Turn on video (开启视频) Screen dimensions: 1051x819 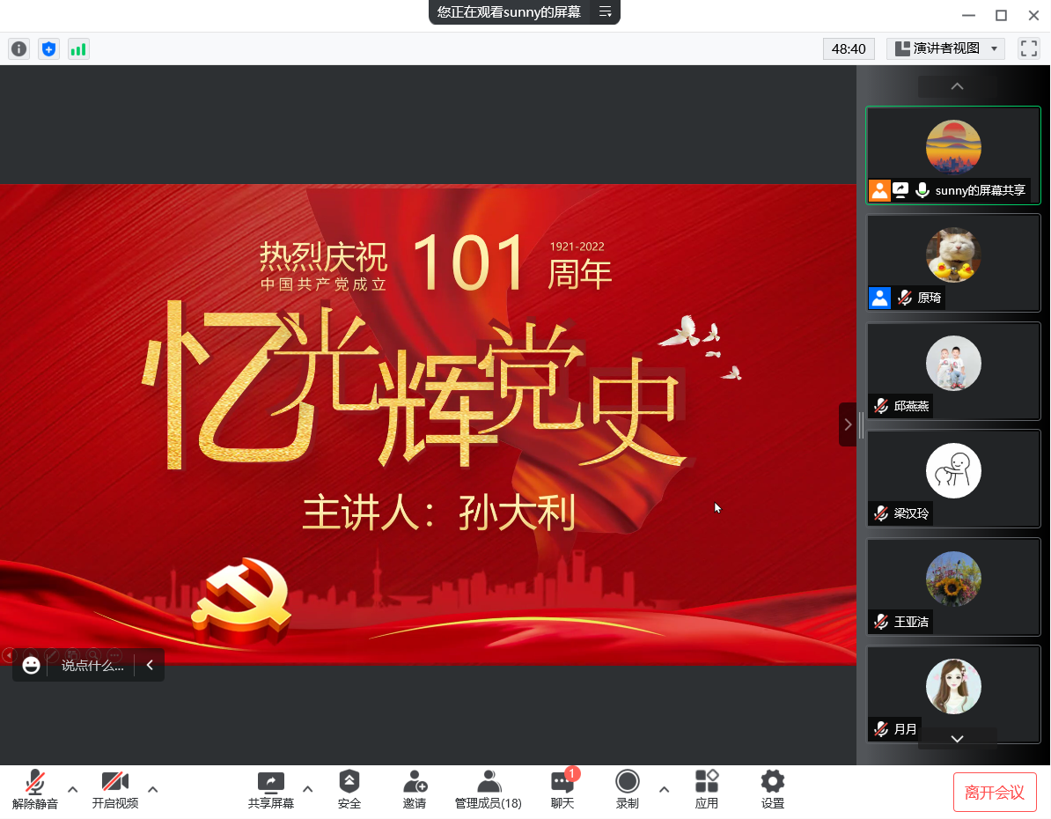pyautogui.click(x=115, y=790)
